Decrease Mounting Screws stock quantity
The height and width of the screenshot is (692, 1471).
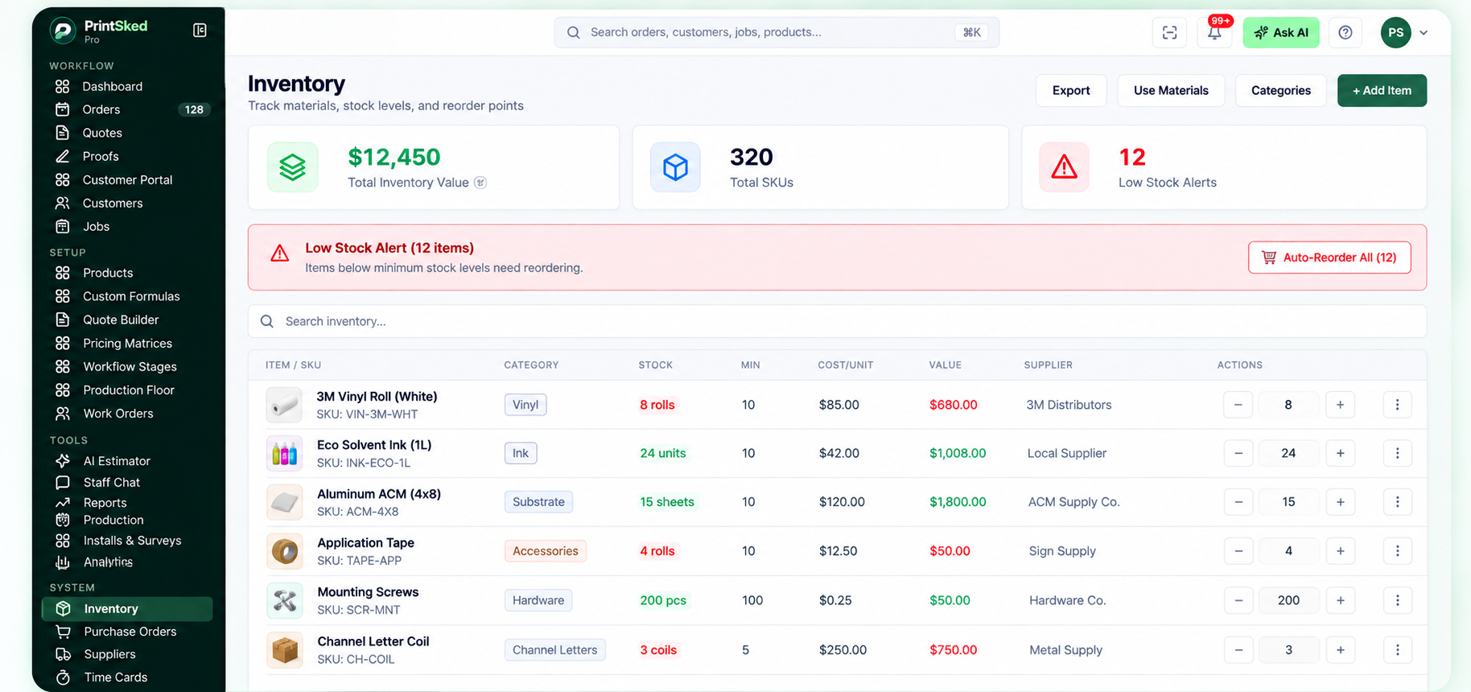(1238, 600)
